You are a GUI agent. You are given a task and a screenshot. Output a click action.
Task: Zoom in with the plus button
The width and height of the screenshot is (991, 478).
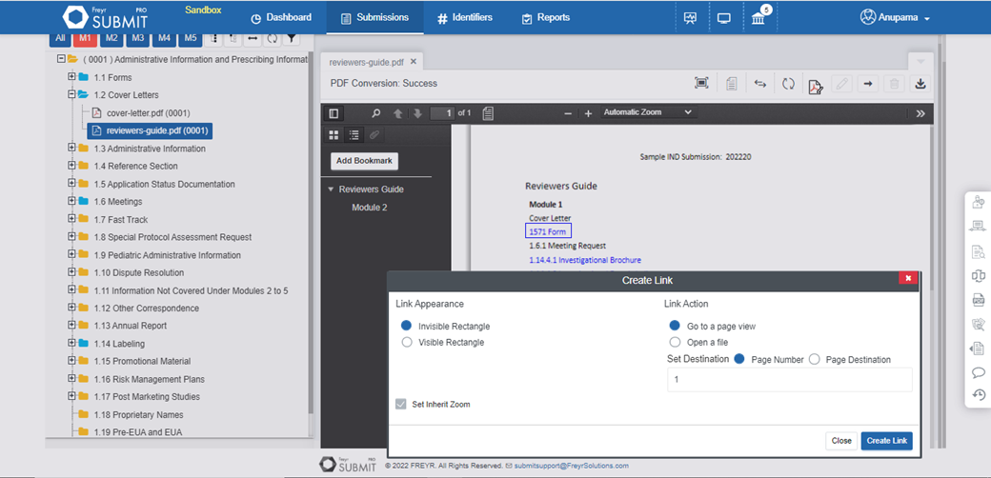(588, 113)
